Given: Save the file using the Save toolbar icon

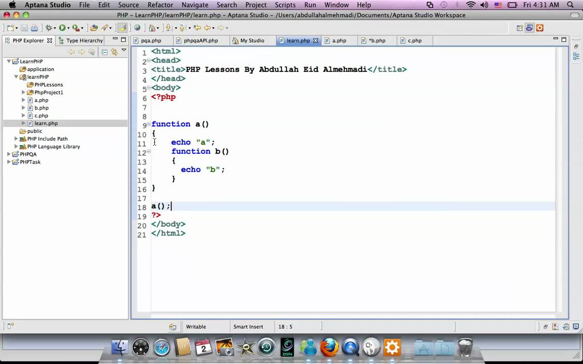Looking at the screenshot, I should (24, 28).
